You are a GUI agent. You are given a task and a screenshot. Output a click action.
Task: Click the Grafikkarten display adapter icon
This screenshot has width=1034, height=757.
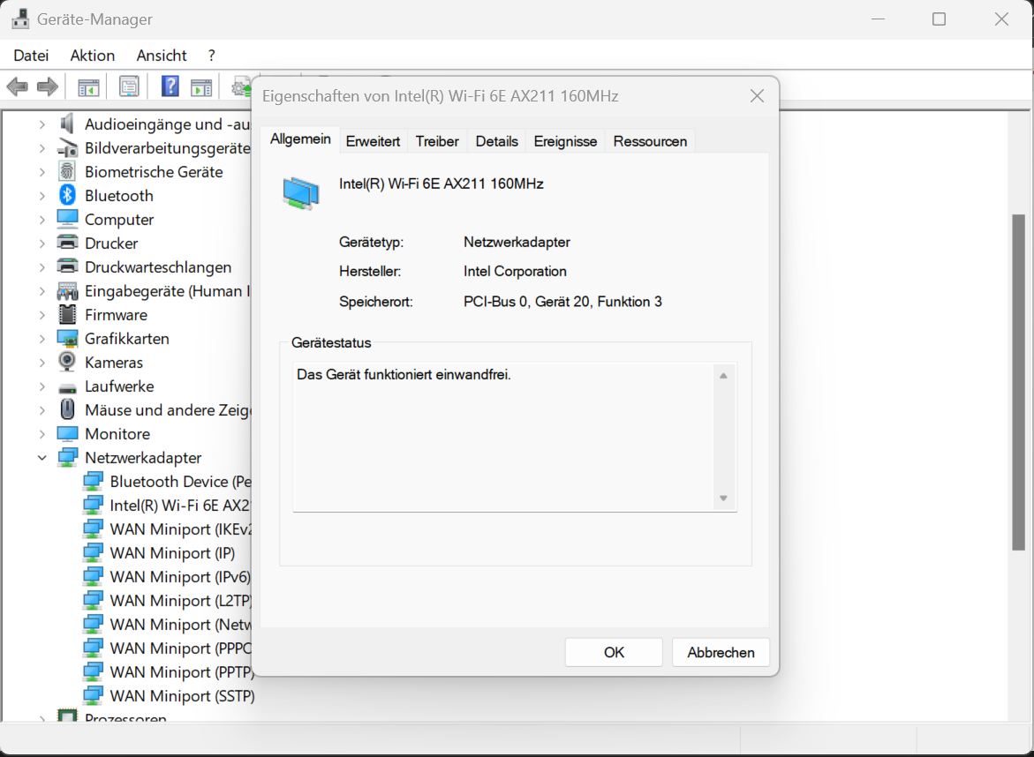(x=67, y=339)
